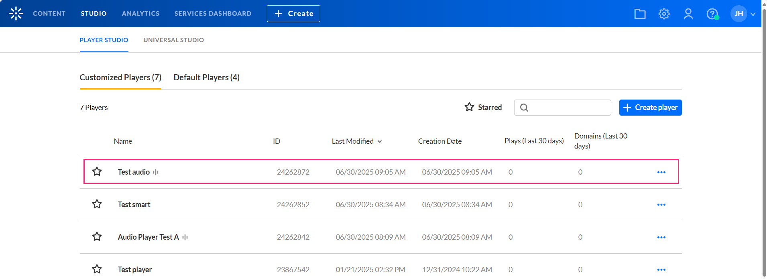Open three-dot menu for Test smart
Image resolution: width=767 pixels, height=279 pixels.
click(x=661, y=205)
